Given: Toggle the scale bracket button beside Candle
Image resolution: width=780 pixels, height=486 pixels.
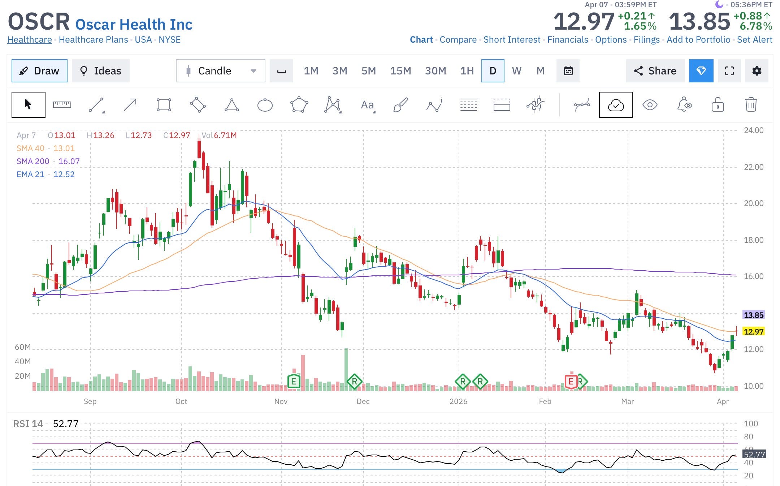Looking at the screenshot, I should [x=281, y=71].
